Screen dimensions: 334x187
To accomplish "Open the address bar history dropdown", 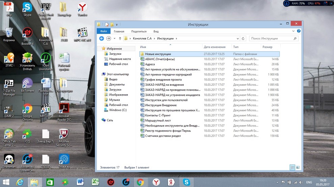I will tap(238, 39).
